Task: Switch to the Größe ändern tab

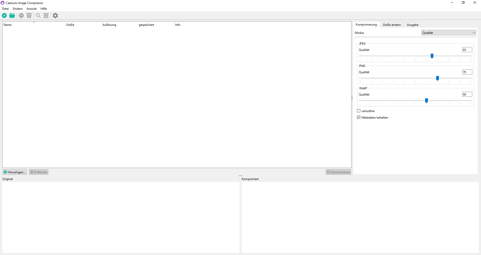Action: pos(392,25)
